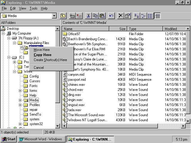Open the Media folder path dropdown
This screenshot has width=191, height=143.
(54, 16)
